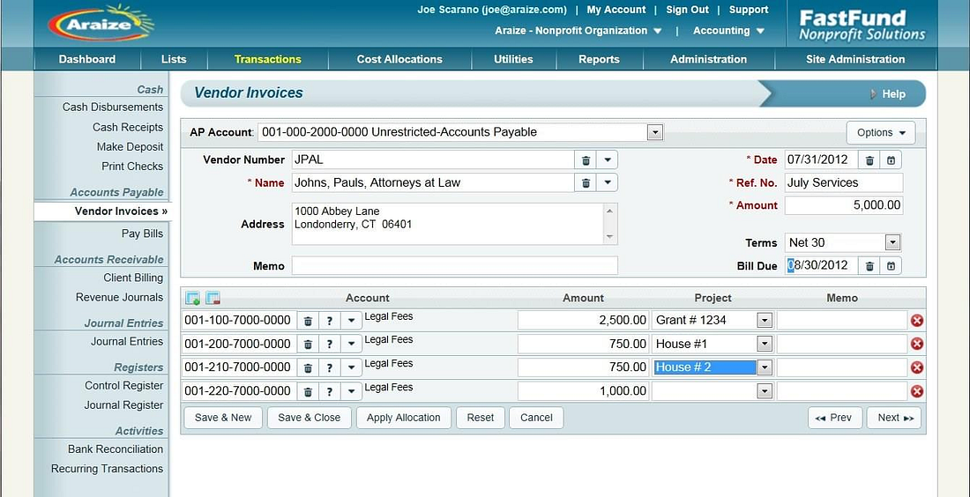
Task: Open Project dropdown for House # 2
Action: tap(765, 367)
